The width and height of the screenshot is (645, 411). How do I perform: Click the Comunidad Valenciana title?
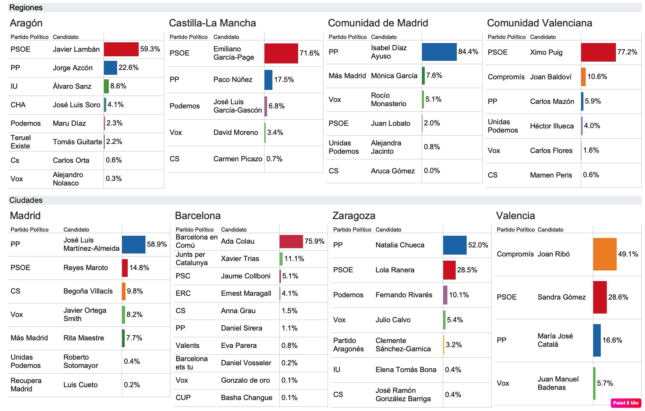(540, 23)
